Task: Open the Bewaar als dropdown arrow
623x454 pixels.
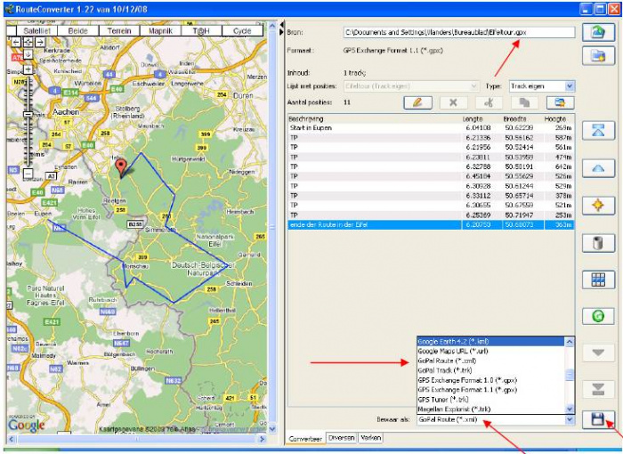Action: [x=570, y=419]
